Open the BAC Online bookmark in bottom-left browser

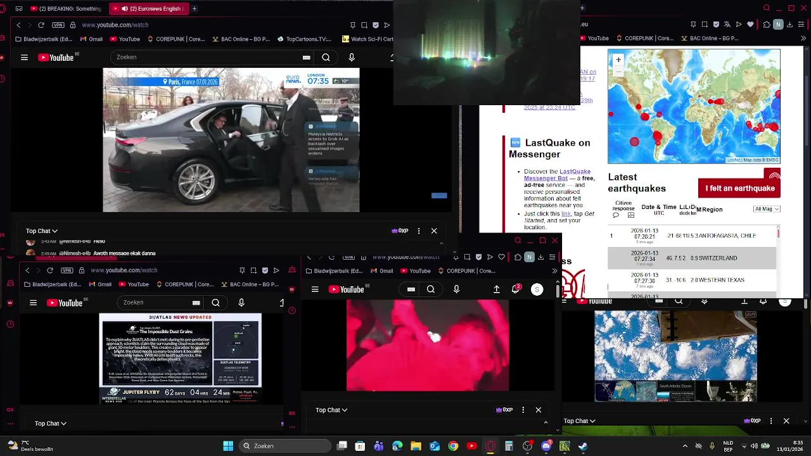pyautogui.click(x=250, y=284)
